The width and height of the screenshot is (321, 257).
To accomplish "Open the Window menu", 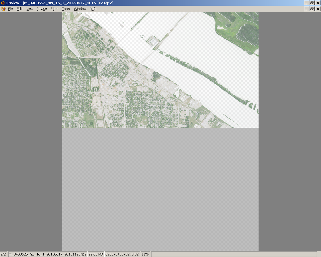I will pos(80,9).
